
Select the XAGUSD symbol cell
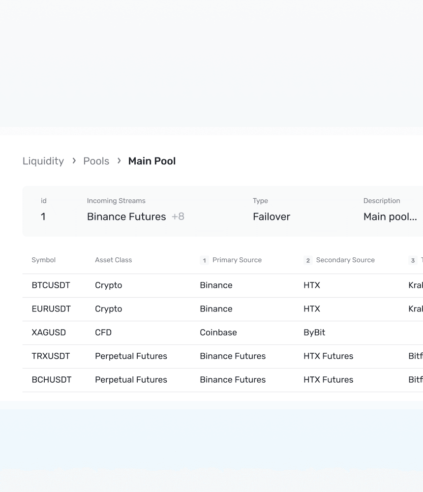49,332
